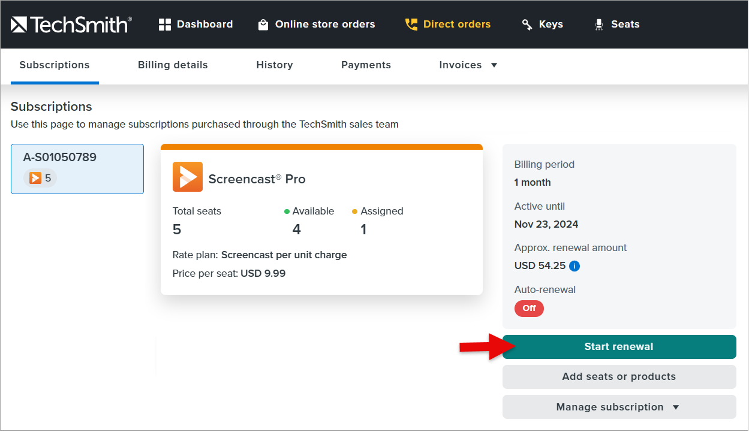Select subscription A-S01050789
749x432 pixels.
tap(77, 168)
